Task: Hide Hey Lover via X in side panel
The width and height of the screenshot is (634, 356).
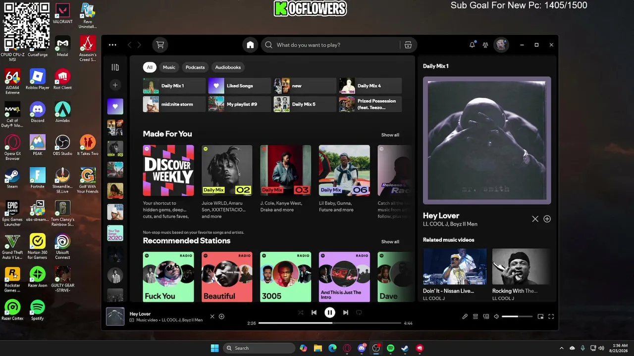Action: tap(535, 219)
